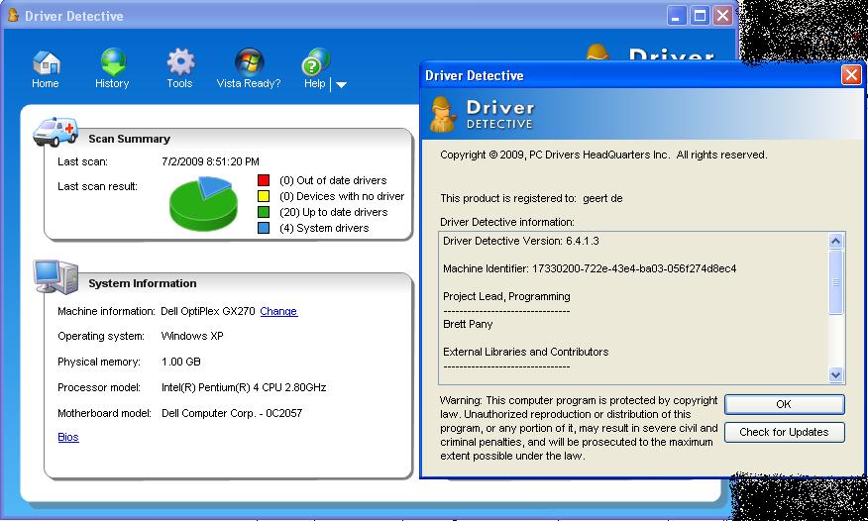
Task: Click the "Scan Summary" heading
Action: pos(129,139)
